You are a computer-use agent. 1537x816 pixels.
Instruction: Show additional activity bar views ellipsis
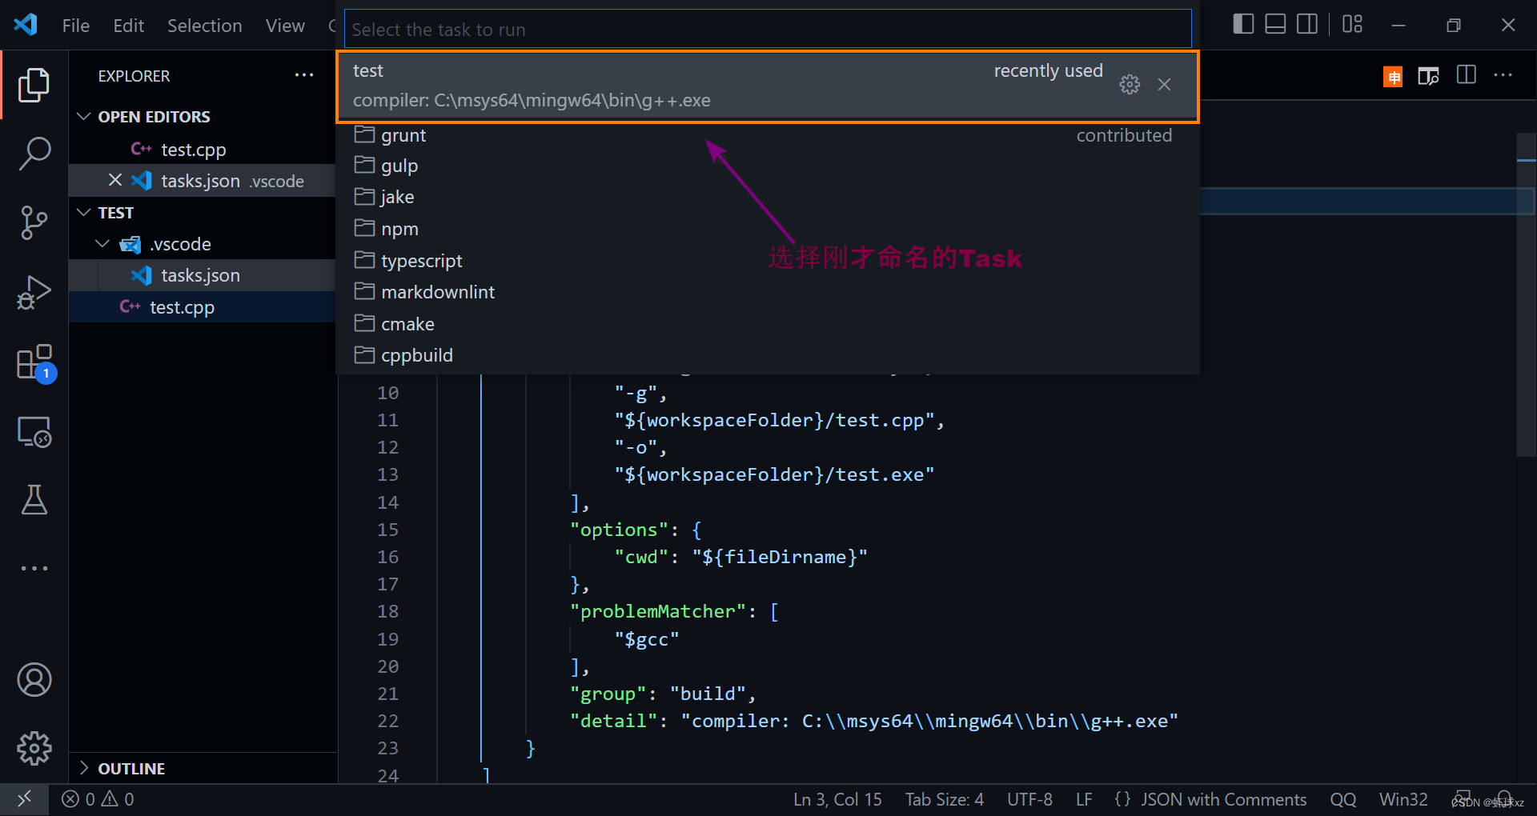coord(34,568)
